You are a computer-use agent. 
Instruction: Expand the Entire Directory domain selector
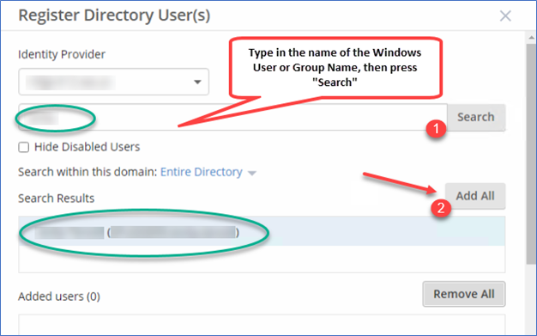208,172
